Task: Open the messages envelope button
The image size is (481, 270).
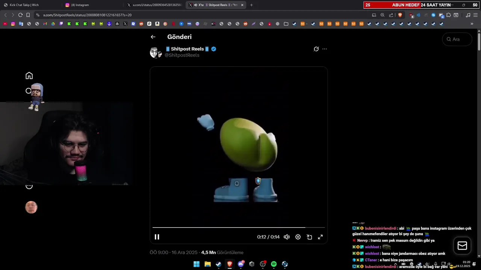Action: coord(462,246)
